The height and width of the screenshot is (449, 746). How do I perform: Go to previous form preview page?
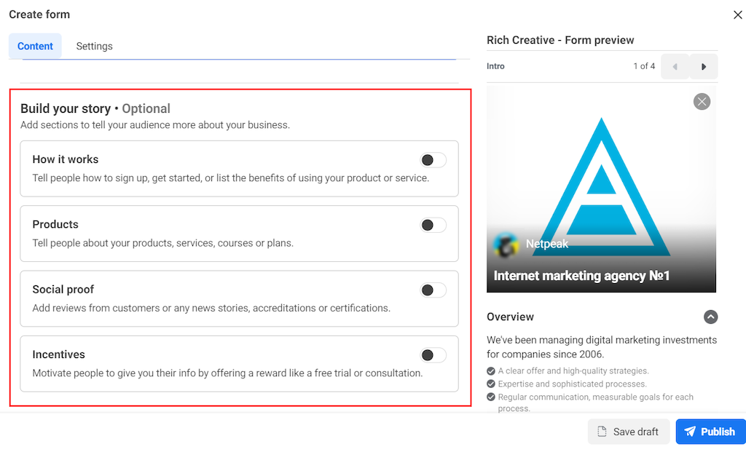point(675,67)
